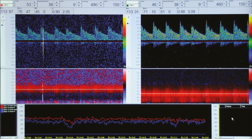Click the 01:14:16 timestamp on trend timeline

click(70, 137)
